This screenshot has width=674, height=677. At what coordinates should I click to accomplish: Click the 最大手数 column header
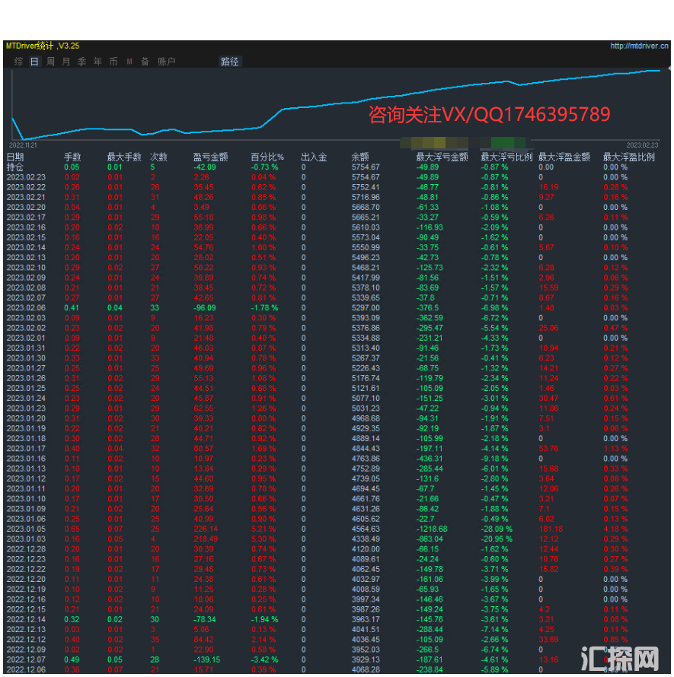[x=124, y=157]
